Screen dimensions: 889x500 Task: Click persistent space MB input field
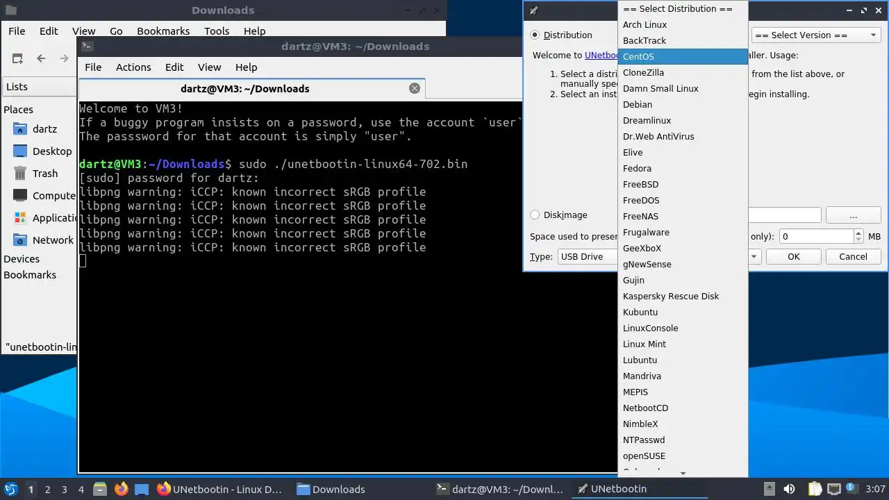click(816, 236)
